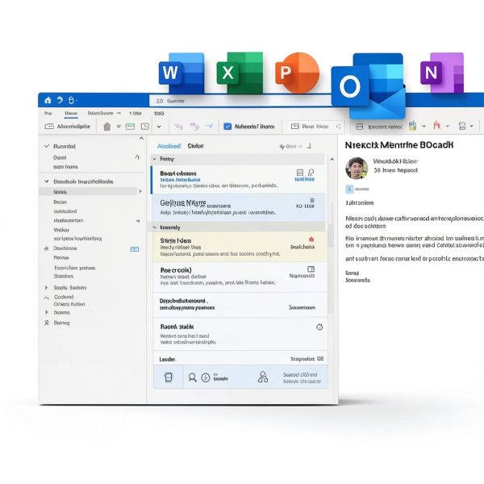Viewport: 484px width, 484px height.
Task: Switch to the Sivloer message tab
Action: point(196,146)
